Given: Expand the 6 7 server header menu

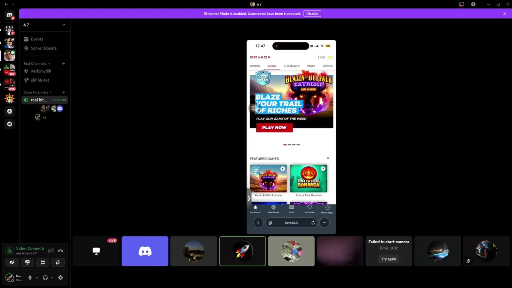Looking at the screenshot, I should coord(44,25).
